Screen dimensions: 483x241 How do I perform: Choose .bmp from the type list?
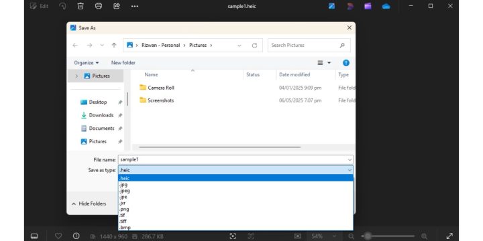pyautogui.click(x=235, y=228)
